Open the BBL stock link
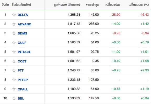154x104 pixels. pos(21,98)
